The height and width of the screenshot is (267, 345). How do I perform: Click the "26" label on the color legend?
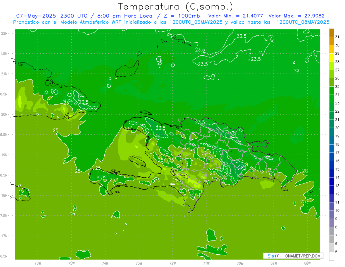(x=338, y=78)
